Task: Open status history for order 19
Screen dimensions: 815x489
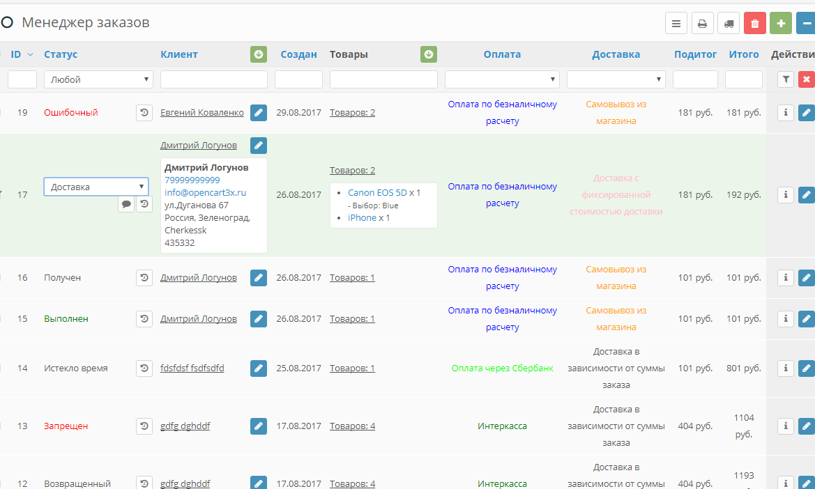Action: coord(144,112)
